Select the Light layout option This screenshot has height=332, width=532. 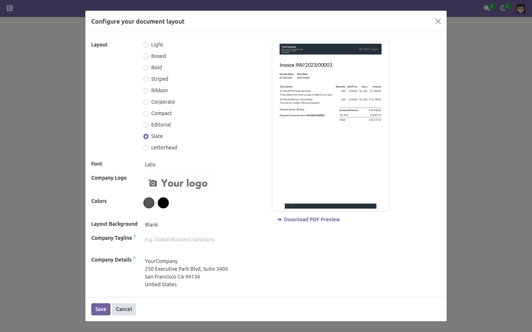pyautogui.click(x=146, y=45)
